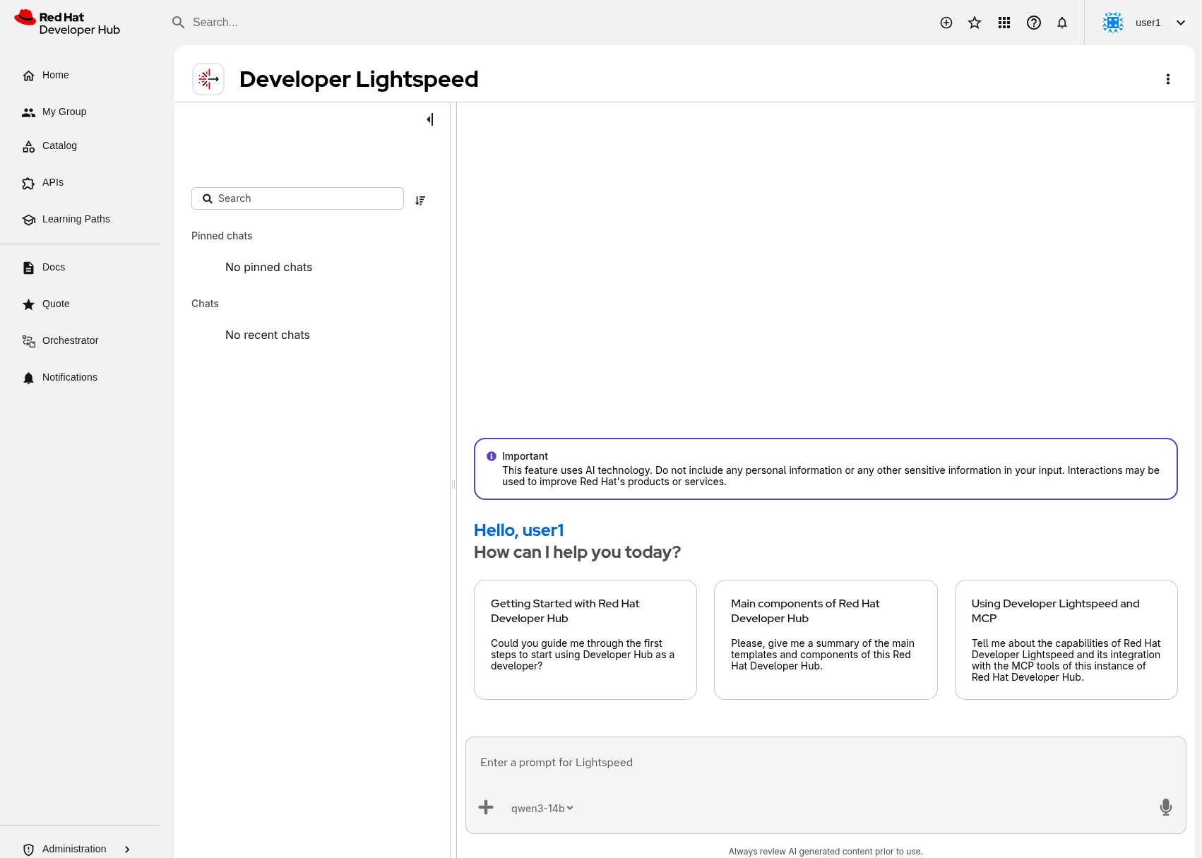The width and height of the screenshot is (1202, 858).
Task: Click the Administration shield icon
Action: point(28,850)
